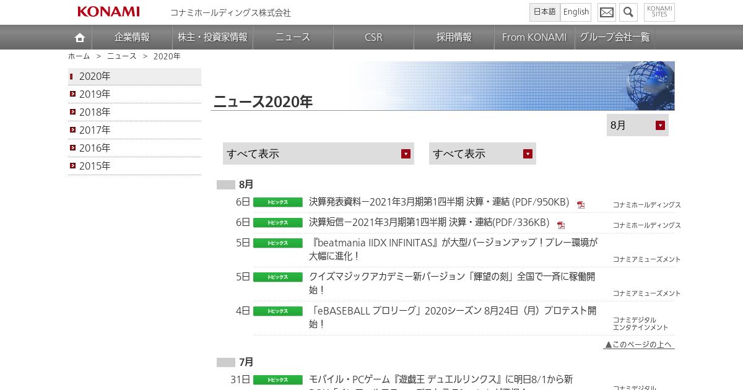This screenshot has width=743, height=390.
Task: Open PDF icon for 決算短信 336KB
Action: point(561,225)
